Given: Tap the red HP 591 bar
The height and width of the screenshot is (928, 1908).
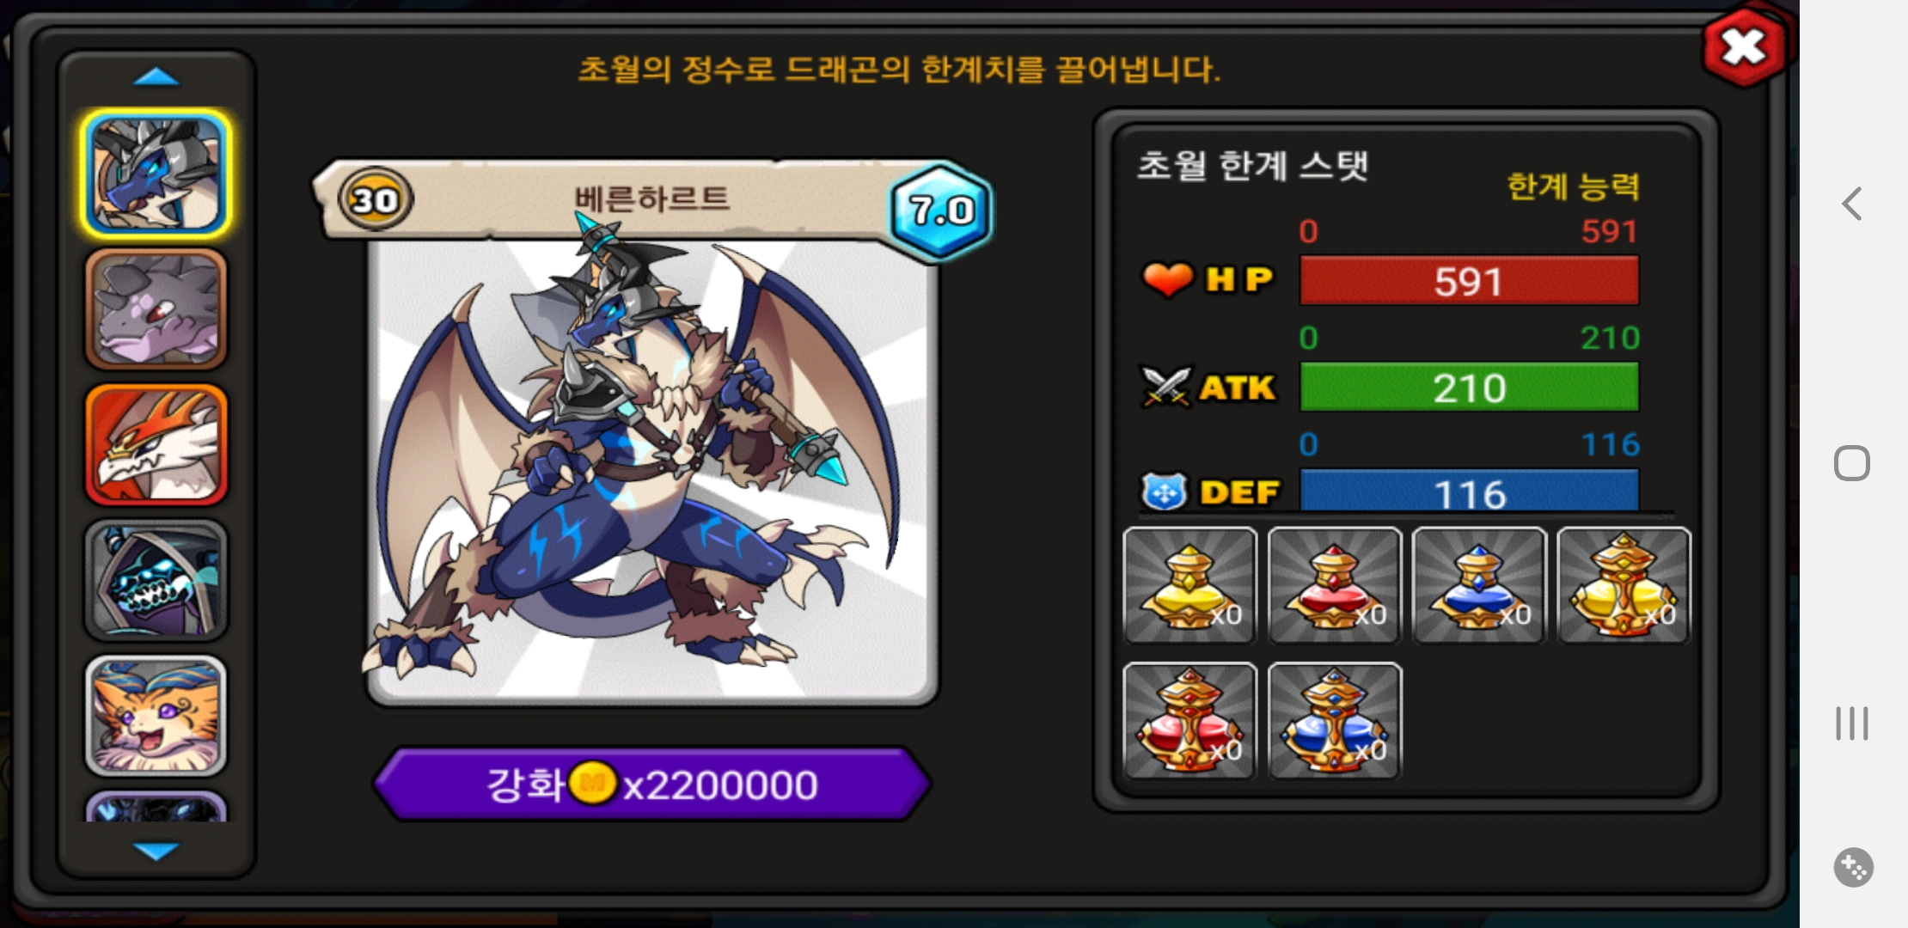Looking at the screenshot, I should point(1469,281).
